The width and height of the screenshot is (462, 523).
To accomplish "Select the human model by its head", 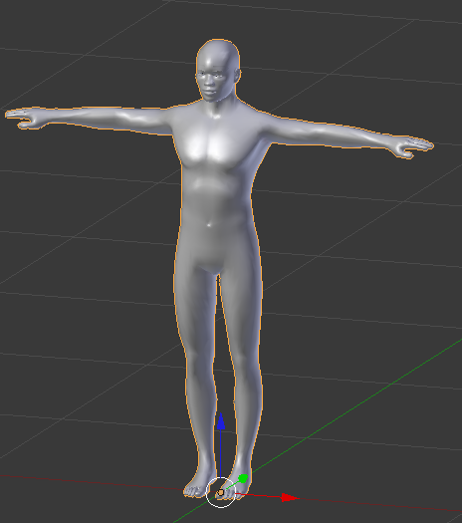I will (218, 55).
